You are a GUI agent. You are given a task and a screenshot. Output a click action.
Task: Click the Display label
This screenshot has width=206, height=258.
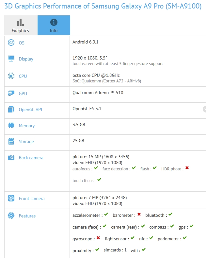click(26, 59)
